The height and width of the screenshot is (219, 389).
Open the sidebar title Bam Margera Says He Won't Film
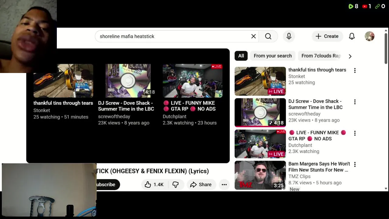319,167
